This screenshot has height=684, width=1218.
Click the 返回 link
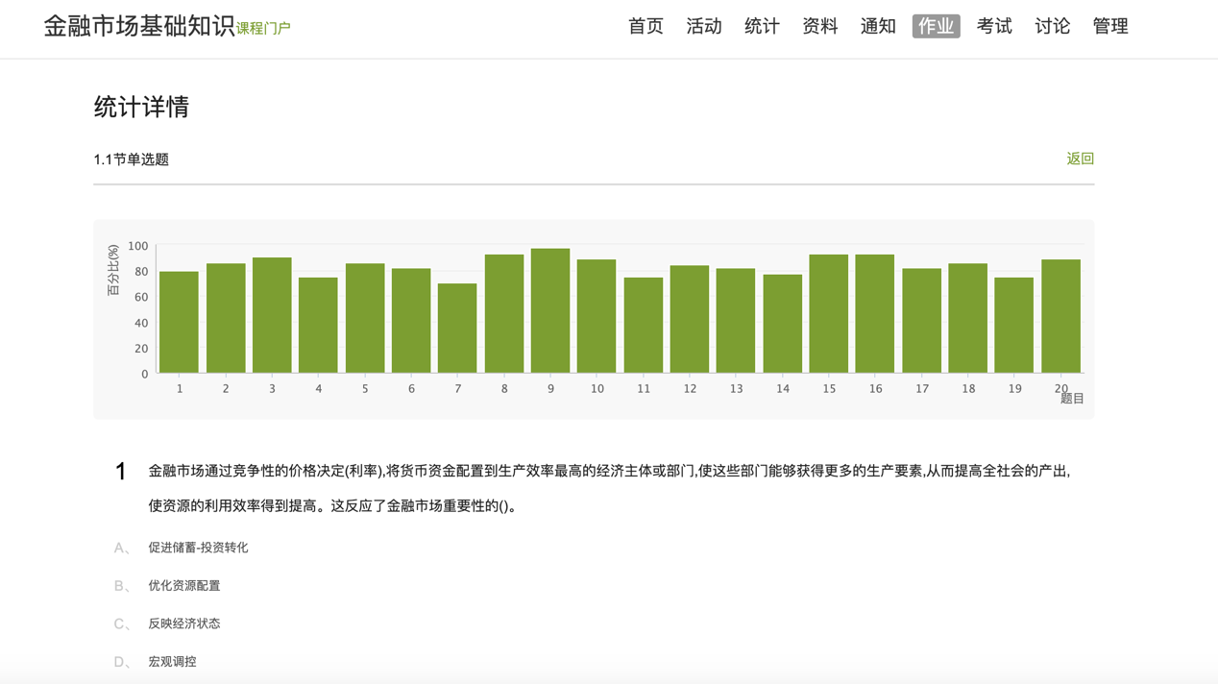pos(1080,159)
